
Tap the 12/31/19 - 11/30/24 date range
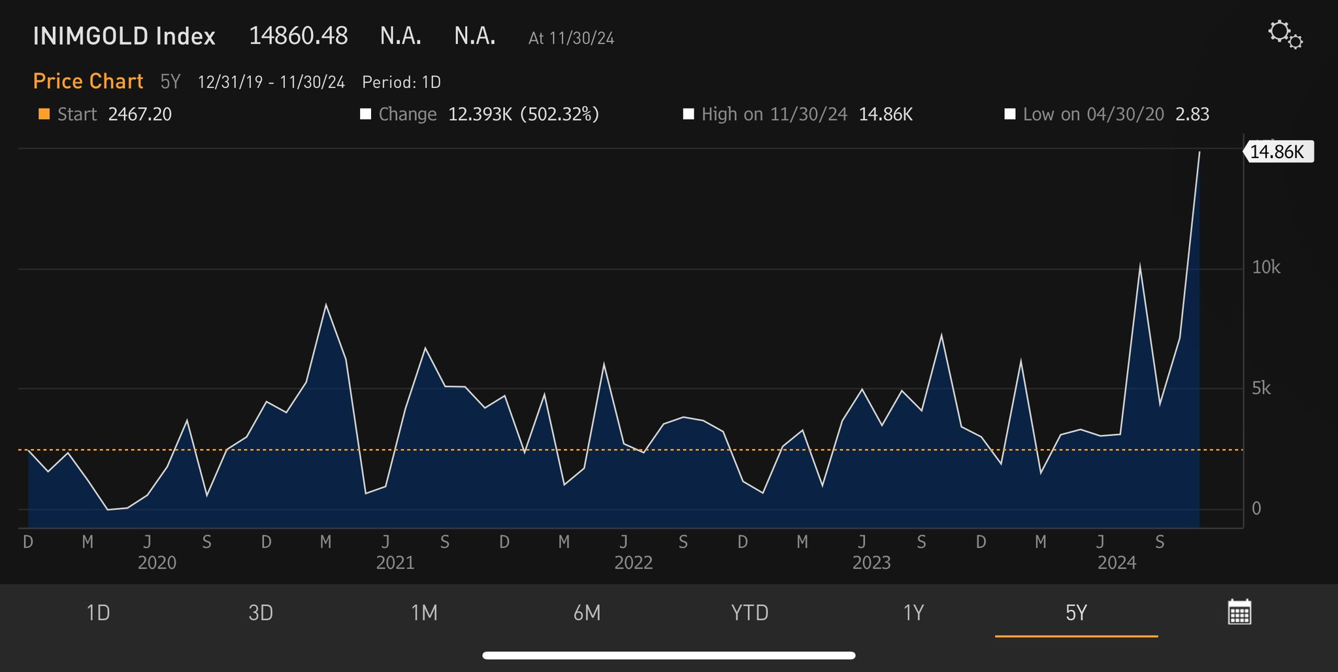(x=271, y=82)
